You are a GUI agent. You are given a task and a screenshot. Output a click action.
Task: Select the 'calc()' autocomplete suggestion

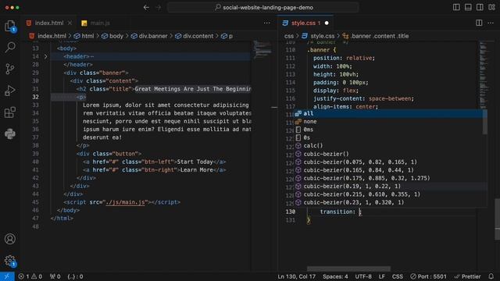tap(389, 146)
